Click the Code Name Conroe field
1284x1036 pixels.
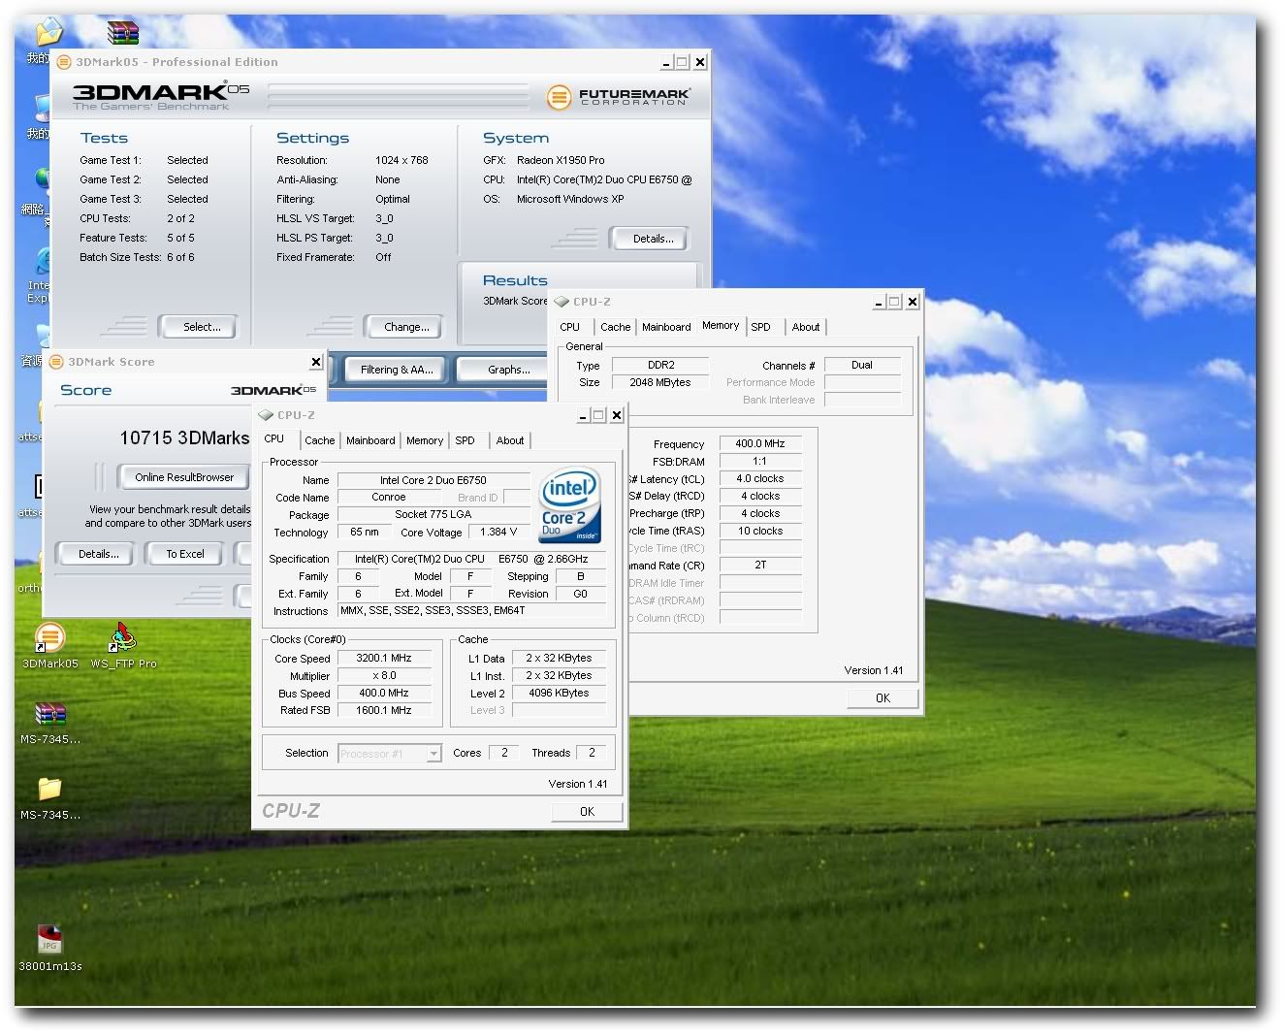pyautogui.click(x=389, y=497)
